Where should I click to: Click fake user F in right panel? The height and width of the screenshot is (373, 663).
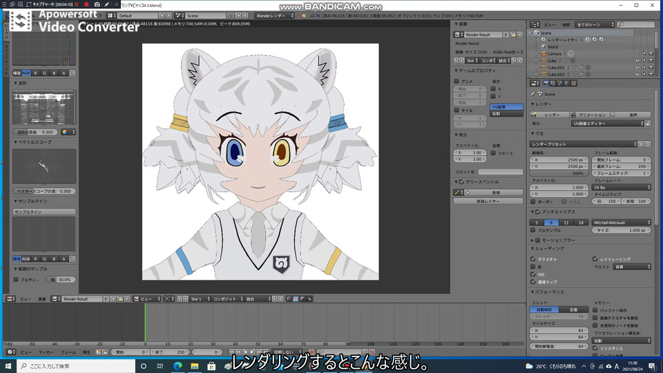(506, 35)
